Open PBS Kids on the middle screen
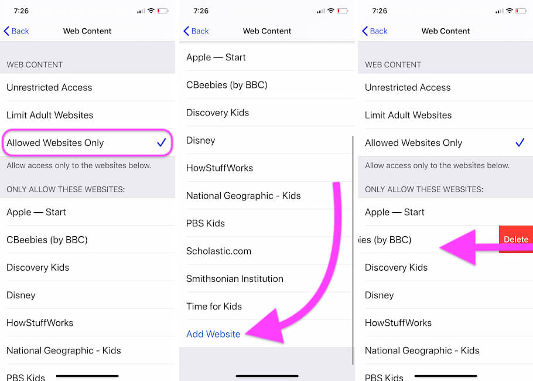 click(267, 223)
